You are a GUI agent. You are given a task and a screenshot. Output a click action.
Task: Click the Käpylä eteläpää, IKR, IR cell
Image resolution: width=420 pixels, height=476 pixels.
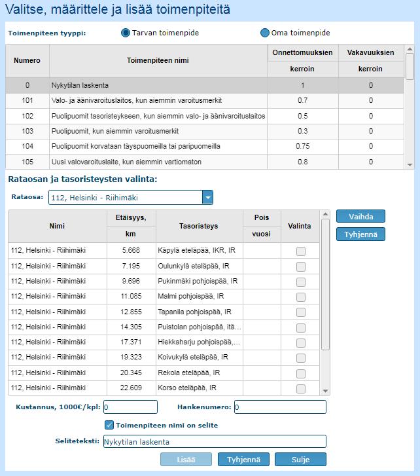(x=200, y=251)
